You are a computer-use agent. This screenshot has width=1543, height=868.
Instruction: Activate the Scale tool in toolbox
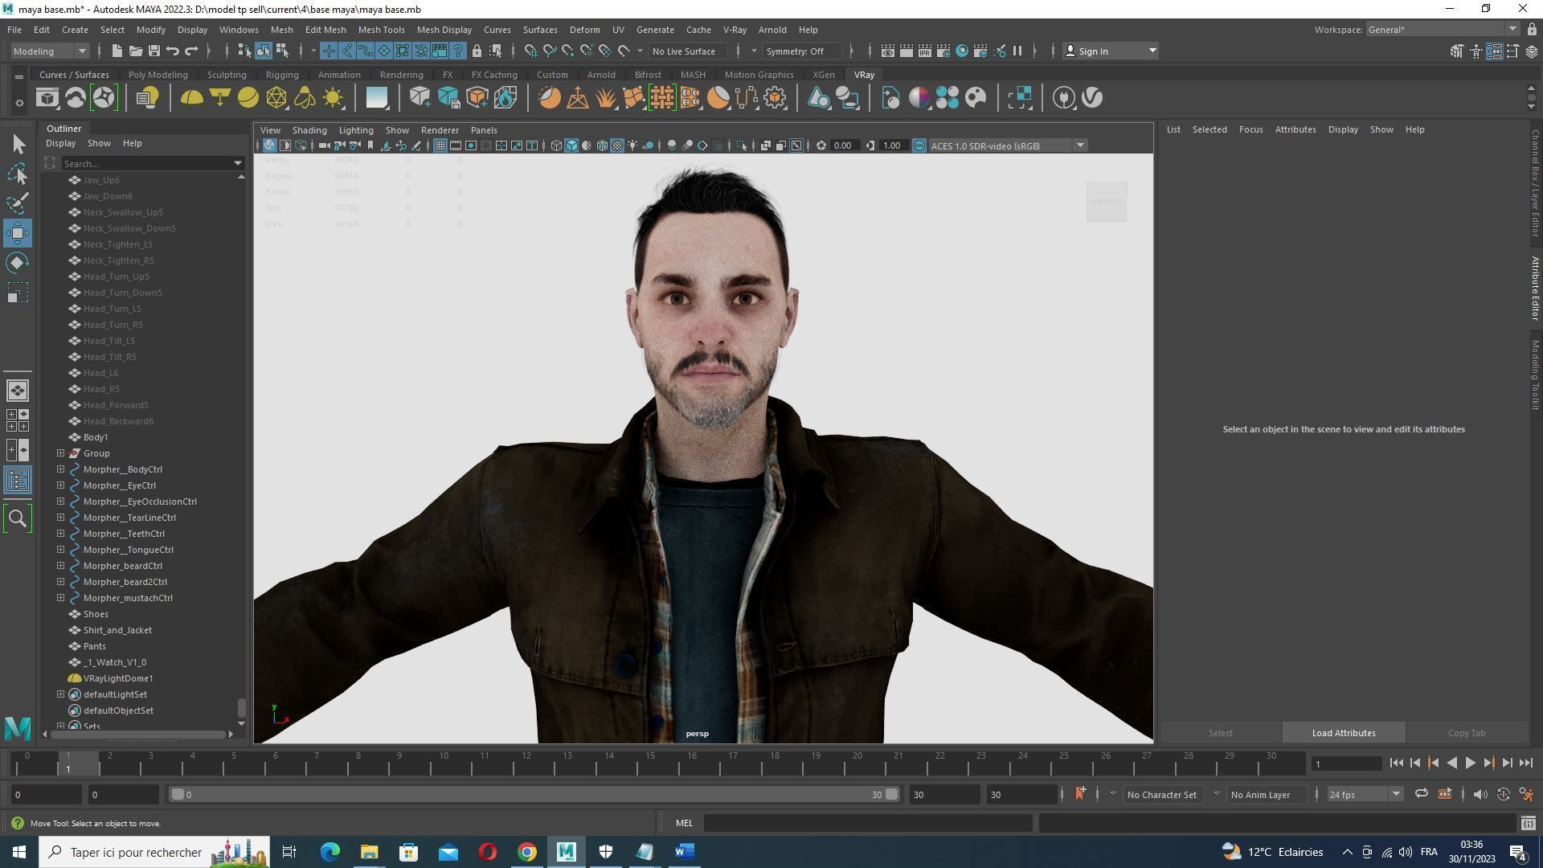coord(18,293)
